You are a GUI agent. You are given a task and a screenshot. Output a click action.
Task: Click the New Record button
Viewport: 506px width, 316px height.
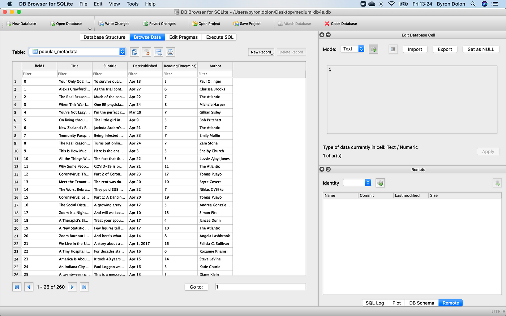(261, 52)
